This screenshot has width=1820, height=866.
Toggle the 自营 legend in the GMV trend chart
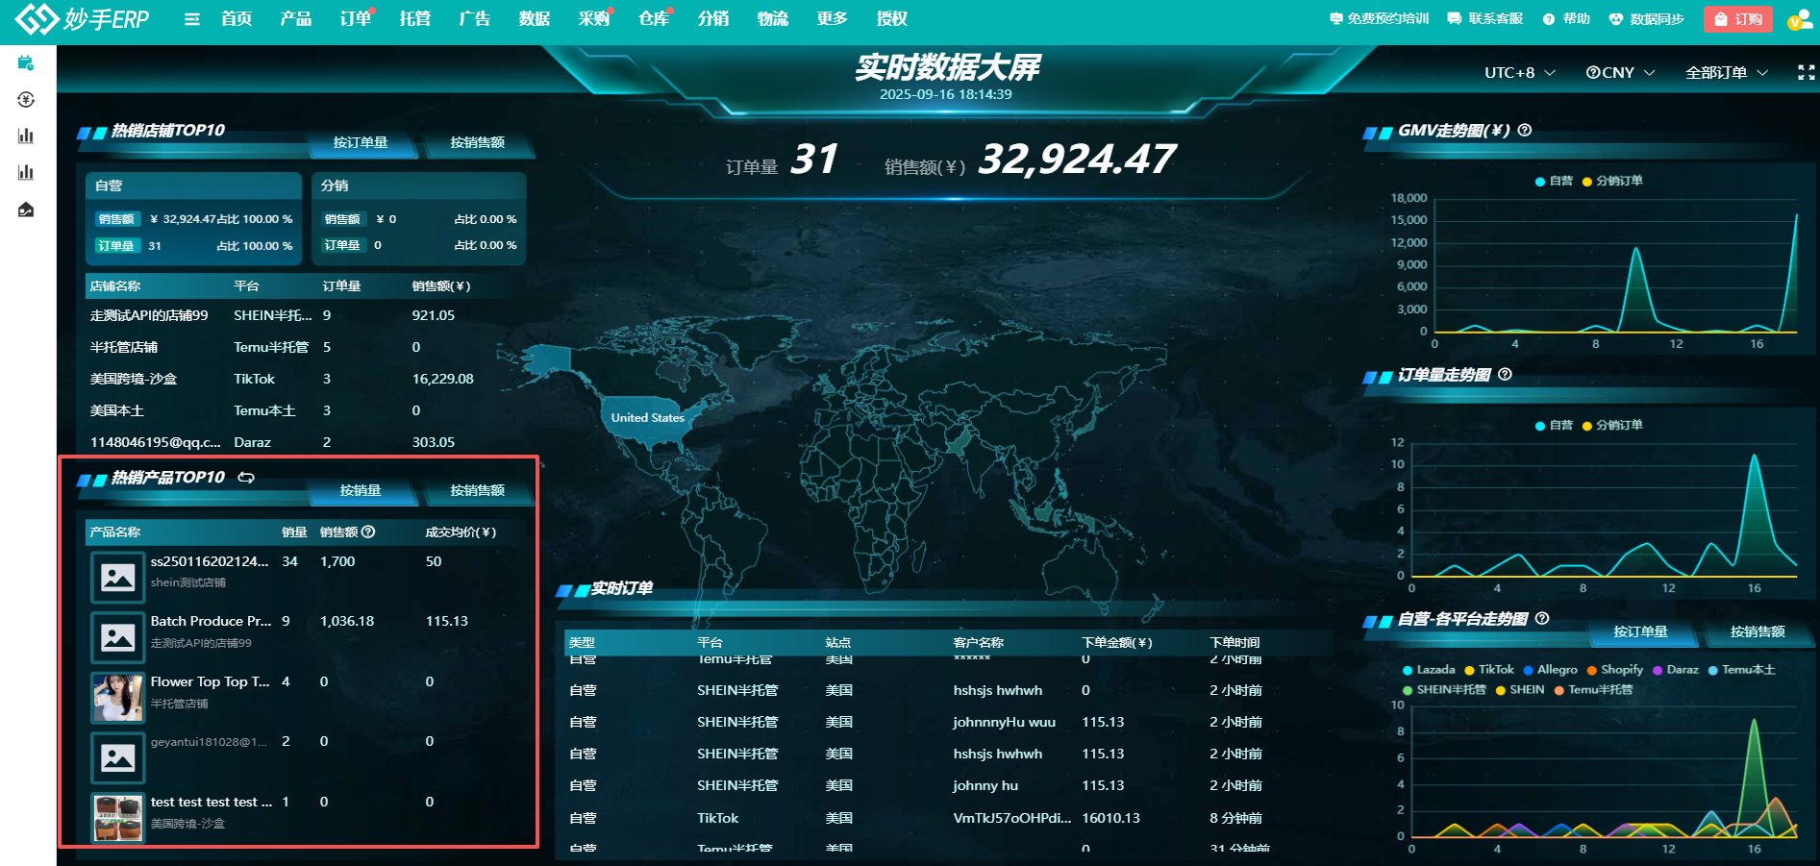click(1555, 181)
